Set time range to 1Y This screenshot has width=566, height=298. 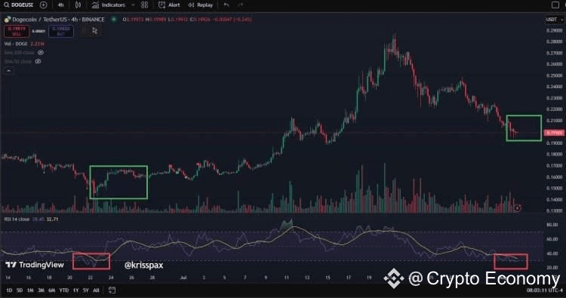(75, 290)
